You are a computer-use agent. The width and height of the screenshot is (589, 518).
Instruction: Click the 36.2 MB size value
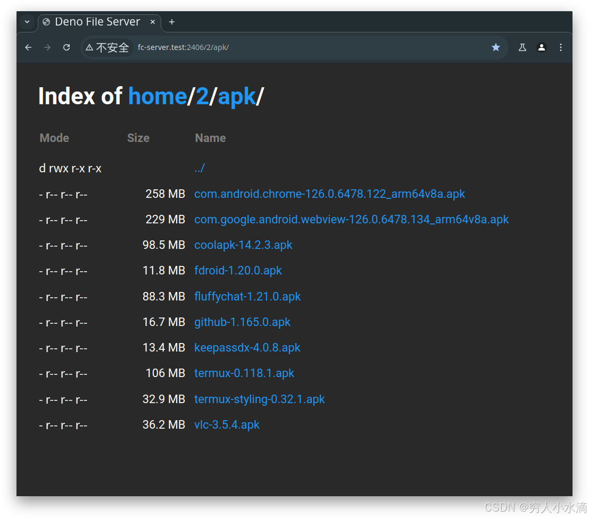click(x=164, y=424)
